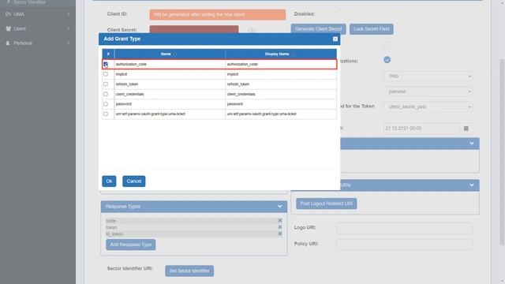Screen dimensions: 505x284
Task: Collapse the logout URIs panel chevron
Action: 472,185
